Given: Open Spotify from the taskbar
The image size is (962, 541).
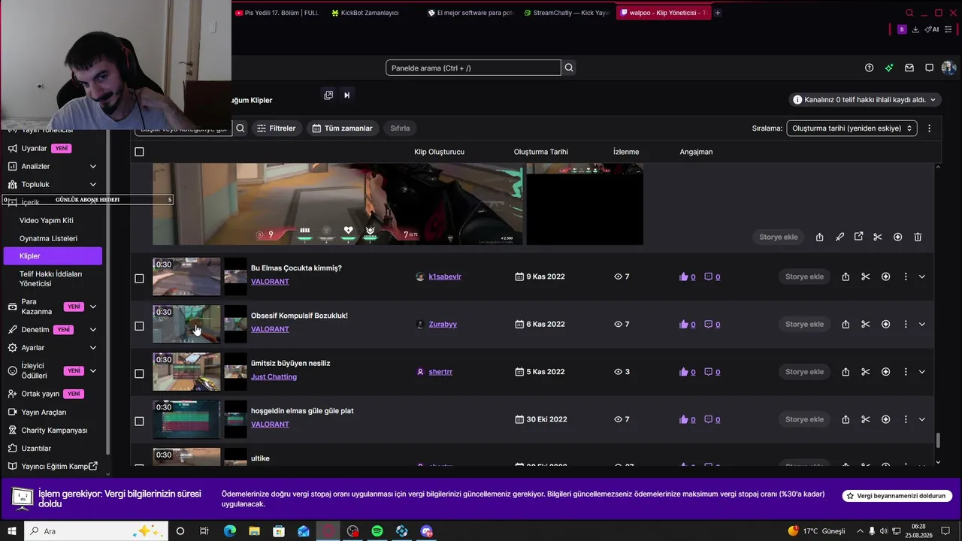Looking at the screenshot, I should click(377, 531).
